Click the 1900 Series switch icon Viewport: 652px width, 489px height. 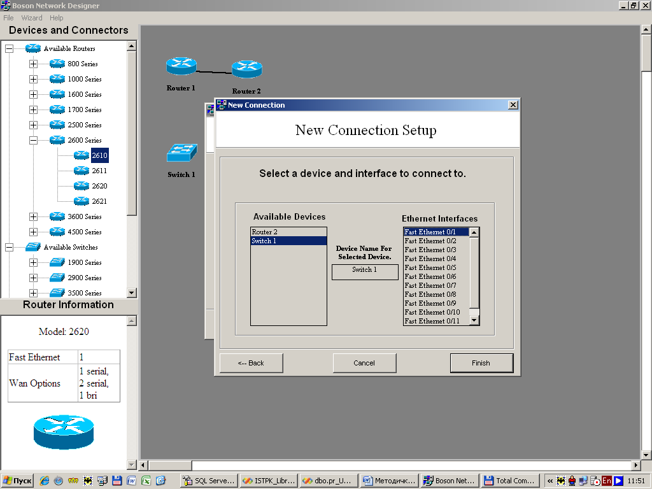click(x=57, y=262)
